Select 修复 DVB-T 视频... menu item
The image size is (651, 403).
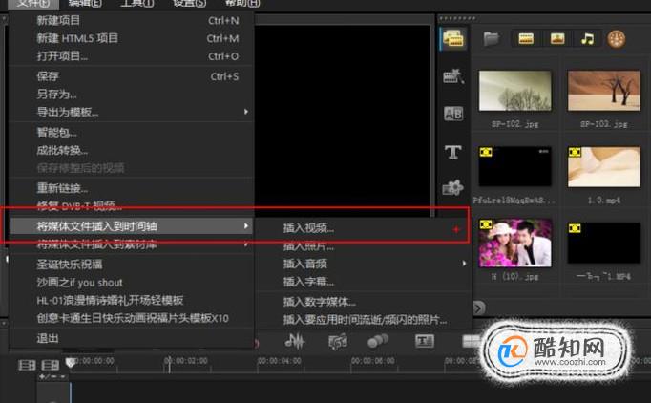click(132, 205)
